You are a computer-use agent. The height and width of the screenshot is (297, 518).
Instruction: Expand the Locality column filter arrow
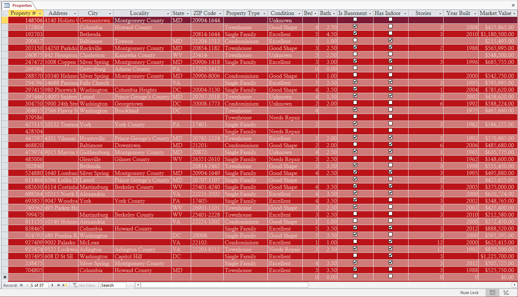168,14
